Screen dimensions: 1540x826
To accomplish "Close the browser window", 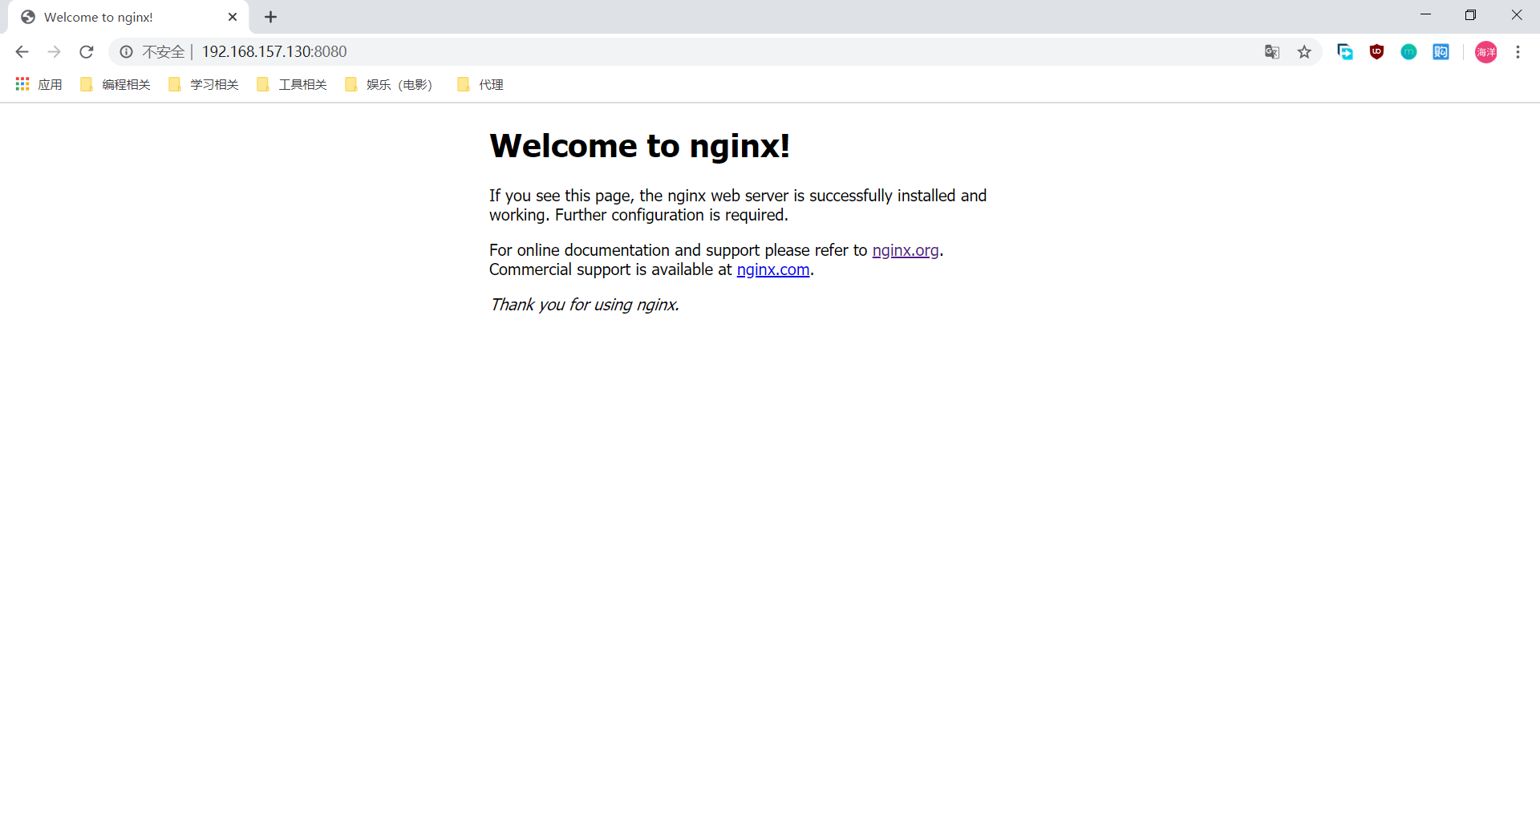I will click(x=1516, y=14).
